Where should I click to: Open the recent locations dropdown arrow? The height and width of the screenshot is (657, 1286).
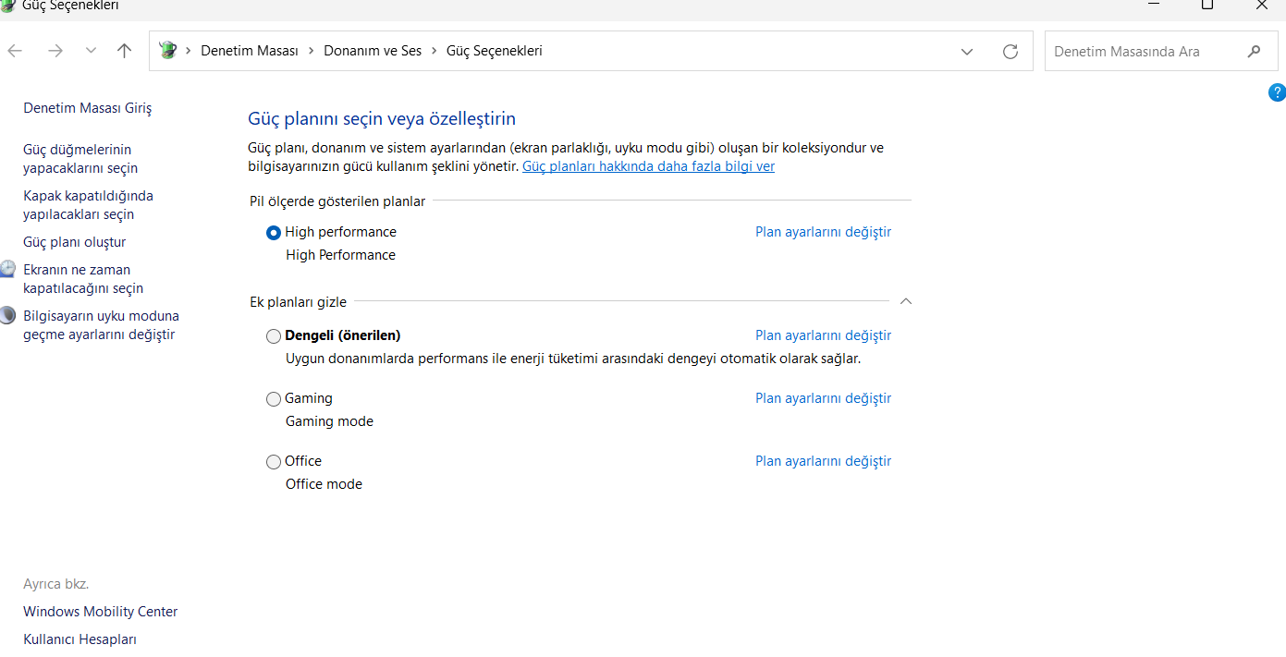tap(91, 51)
